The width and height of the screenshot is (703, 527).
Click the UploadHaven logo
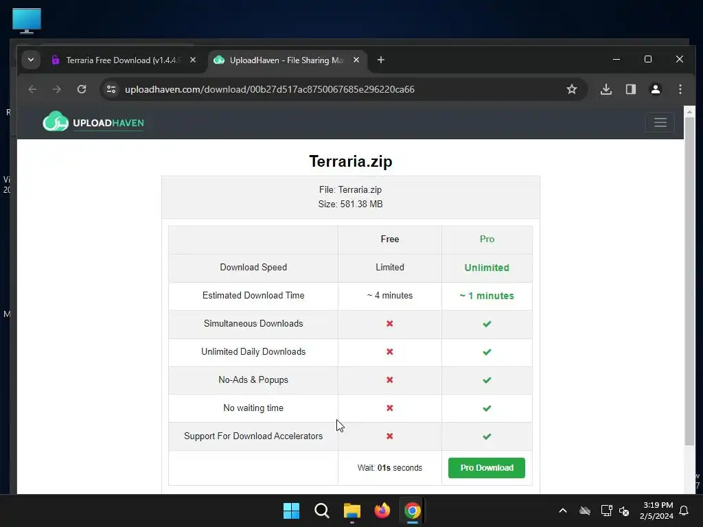pos(93,121)
